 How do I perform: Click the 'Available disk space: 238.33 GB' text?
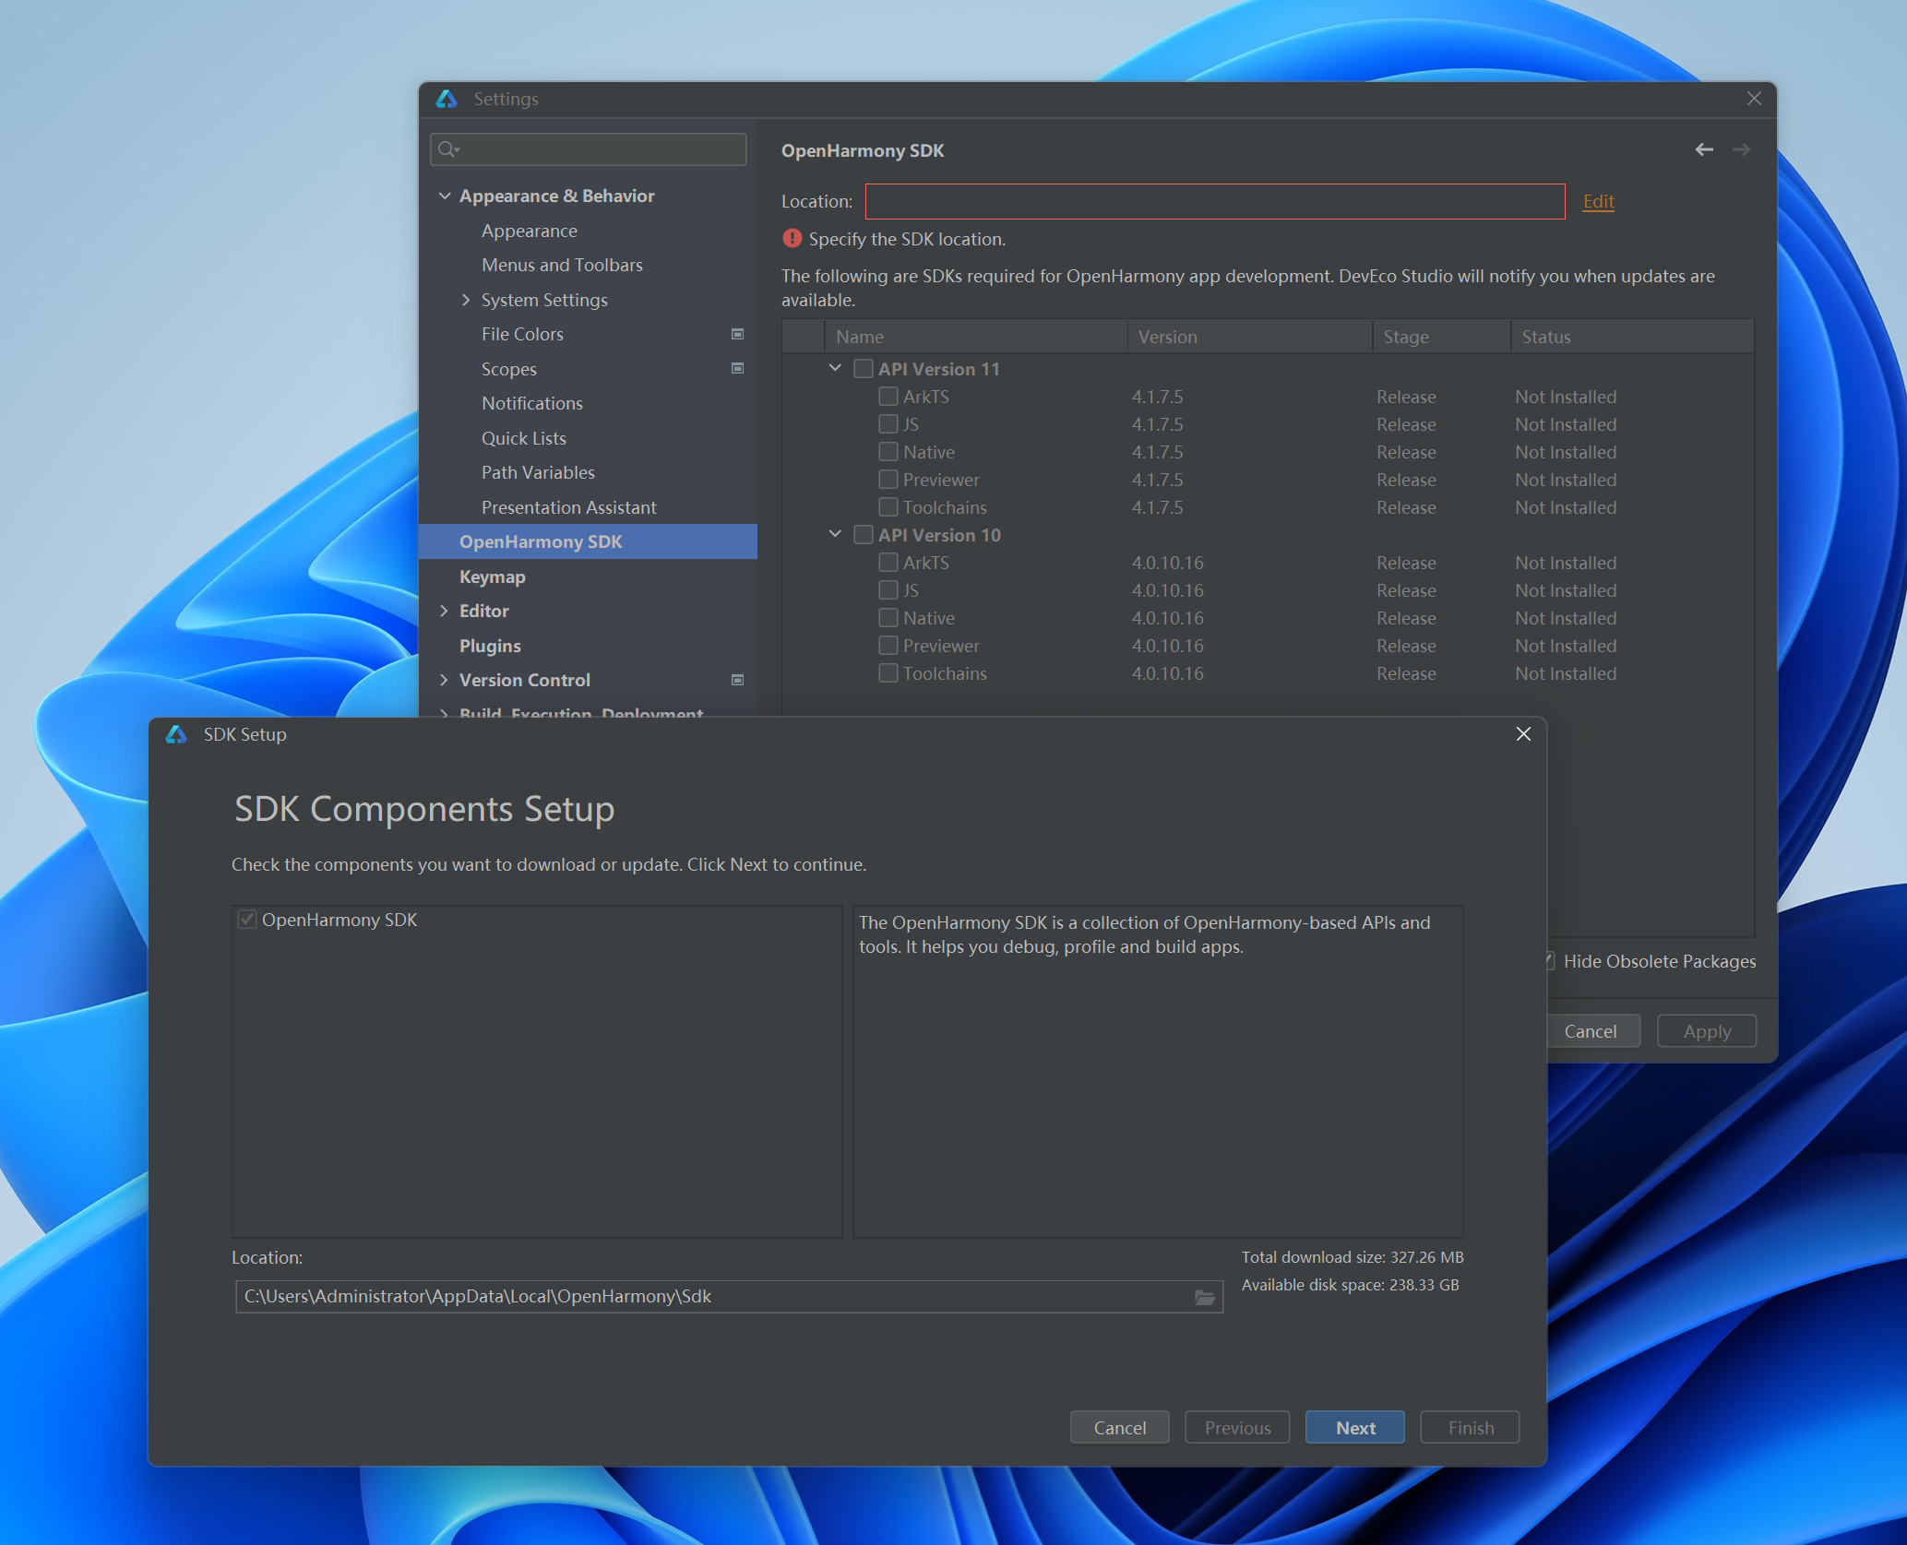(x=1351, y=1285)
